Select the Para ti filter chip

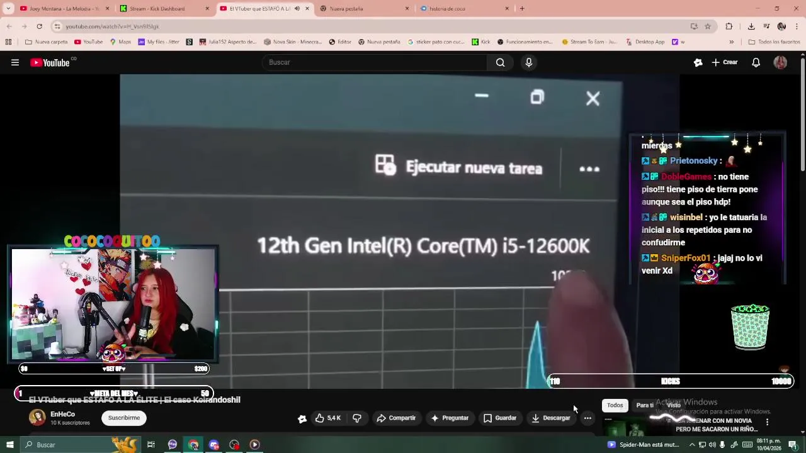[645, 405]
